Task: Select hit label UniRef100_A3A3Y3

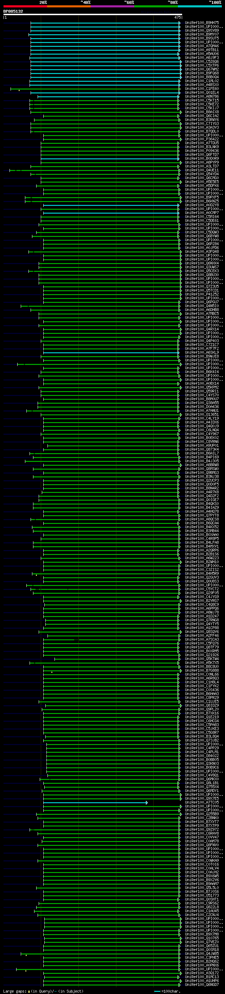Action: [202, 127]
